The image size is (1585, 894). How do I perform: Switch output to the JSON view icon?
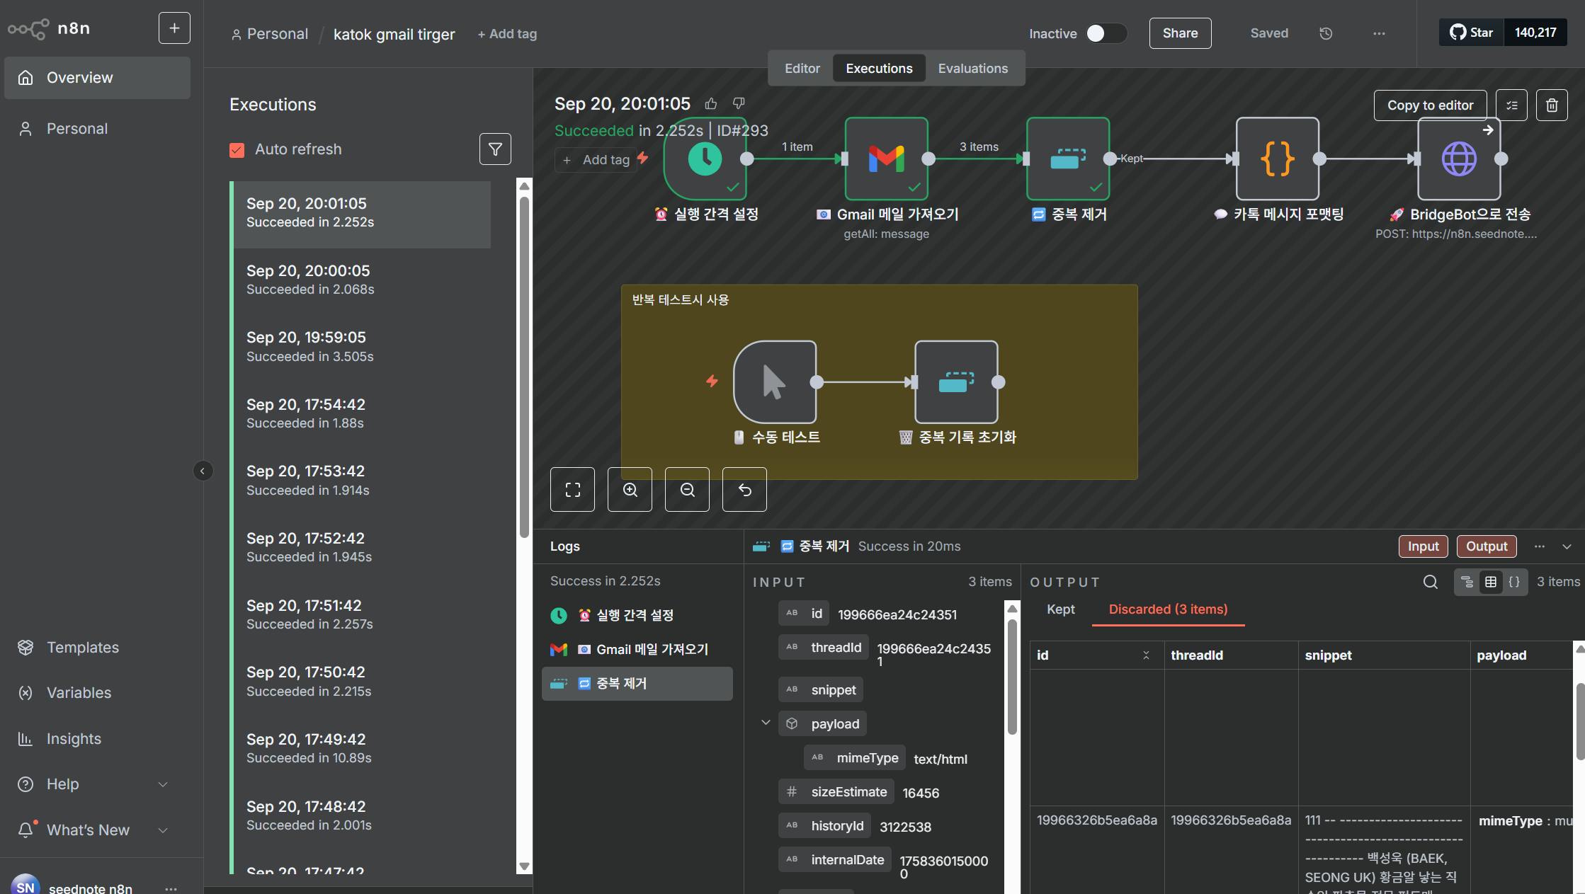pos(1514,582)
